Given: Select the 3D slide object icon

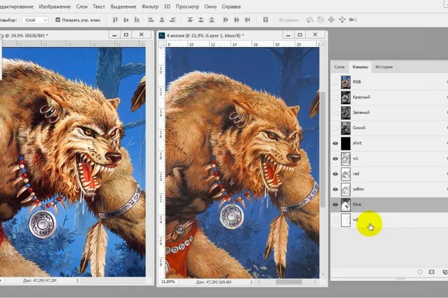Looking at the screenshot, I should tap(342, 20).
